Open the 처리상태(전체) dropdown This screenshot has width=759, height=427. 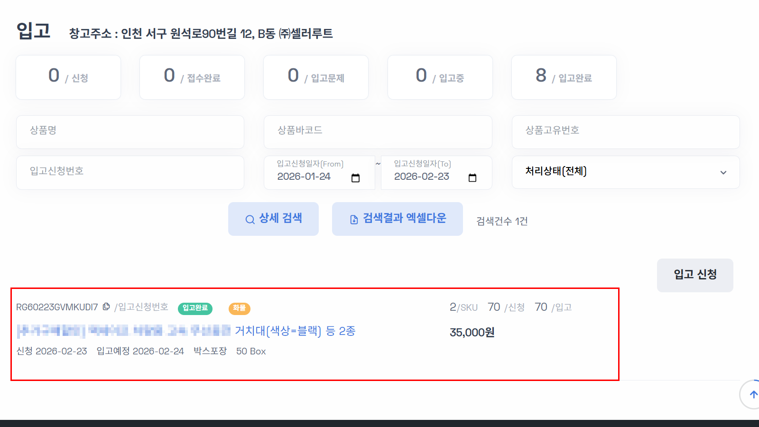pos(625,172)
